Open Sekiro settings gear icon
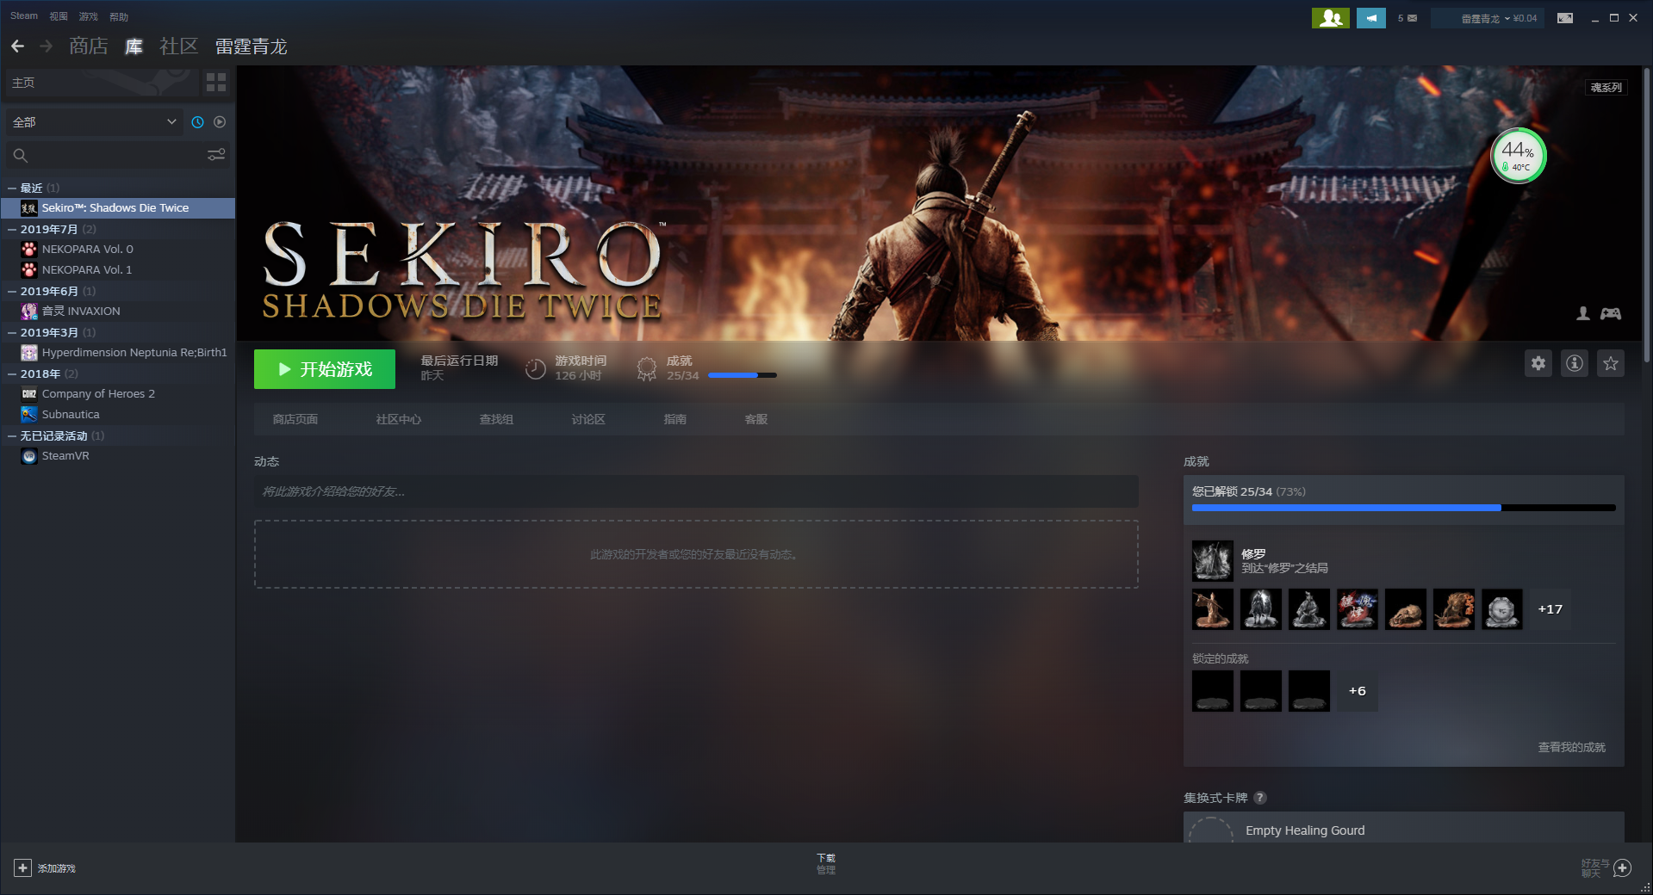 [x=1538, y=364]
